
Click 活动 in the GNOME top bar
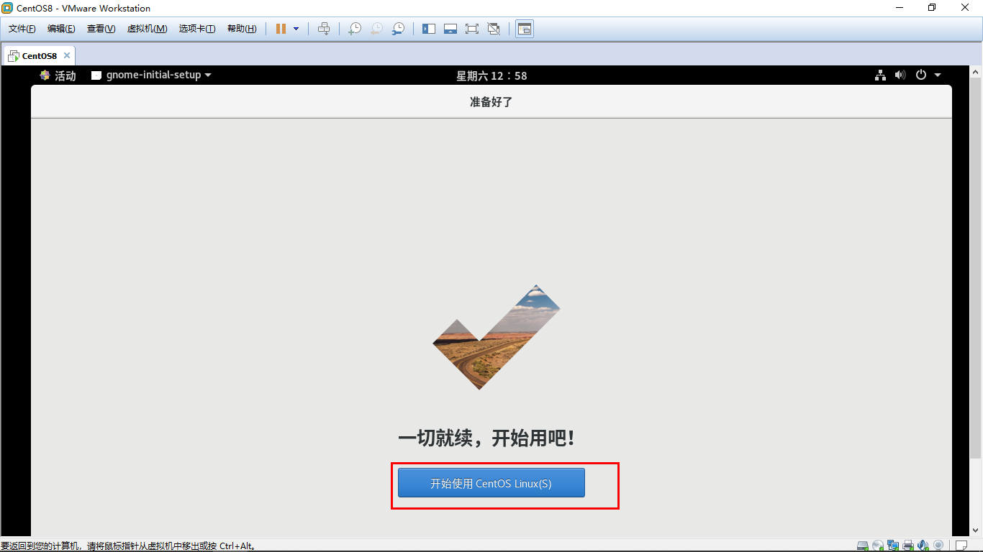tap(58, 75)
